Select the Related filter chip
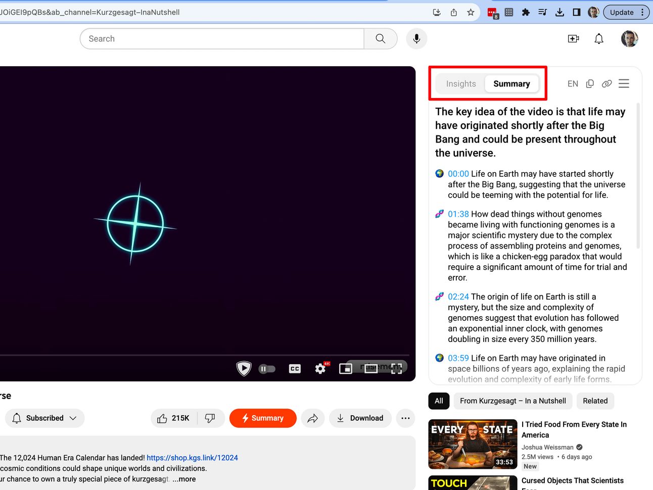This screenshot has width=653, height=490. pos(595,401)
